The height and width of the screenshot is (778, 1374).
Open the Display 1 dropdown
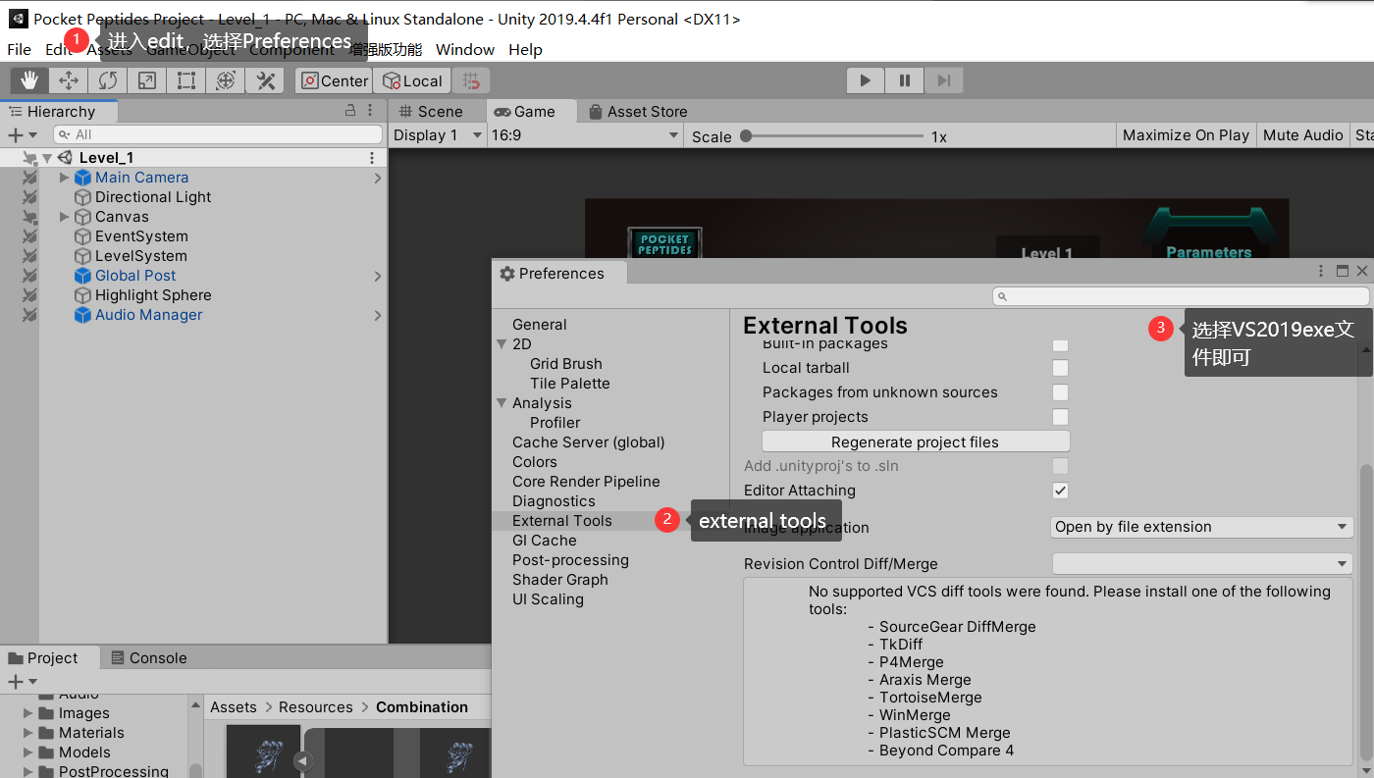pyautogui.click(x=438, y=135)
